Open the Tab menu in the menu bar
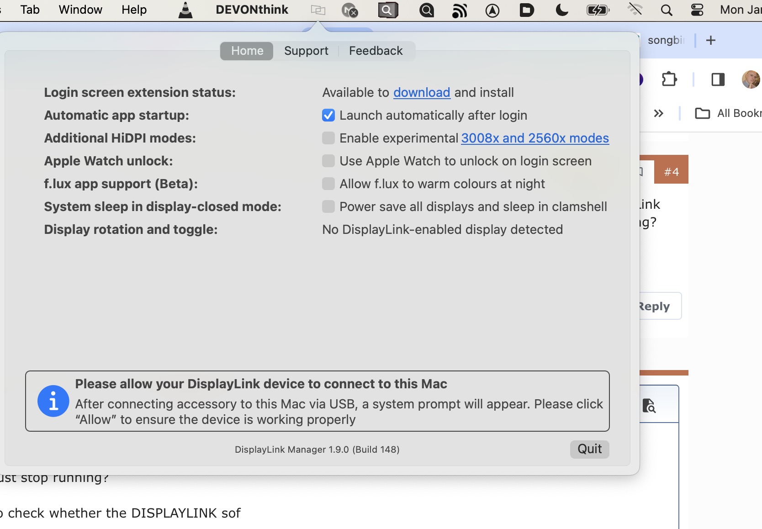The image size is (762, 529). pos(30,10)
